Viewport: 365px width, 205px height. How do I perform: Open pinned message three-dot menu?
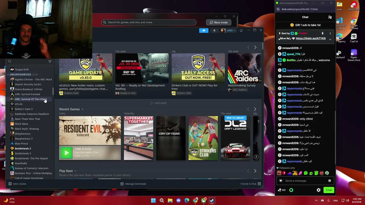click(330, 34)
